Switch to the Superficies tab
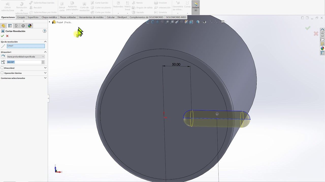This screenshot has height=182, width=325. coord(33,17)
